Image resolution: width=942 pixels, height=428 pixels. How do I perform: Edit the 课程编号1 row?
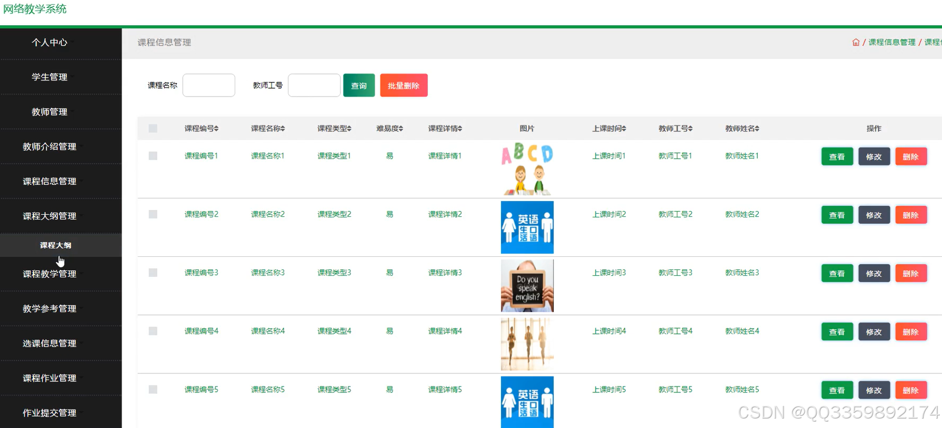(874, 156)
